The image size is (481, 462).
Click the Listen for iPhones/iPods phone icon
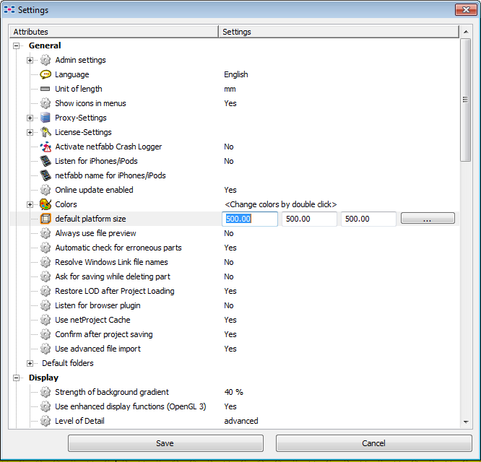tap(45, 161)
